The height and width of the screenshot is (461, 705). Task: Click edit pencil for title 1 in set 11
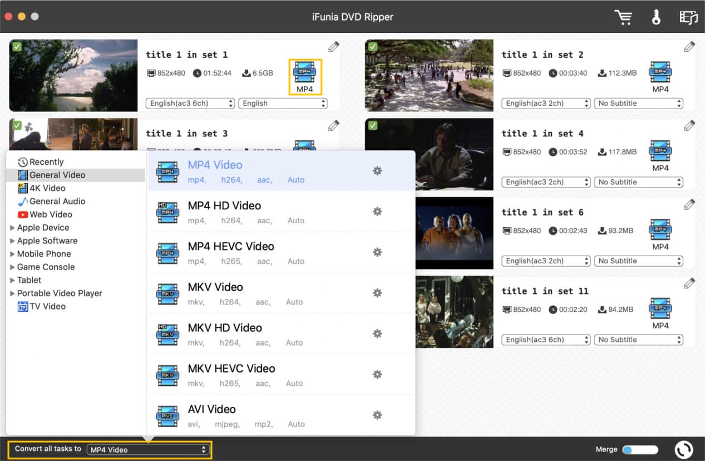point(689,284)
